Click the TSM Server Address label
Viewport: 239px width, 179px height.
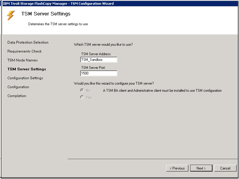pyautogui.click(x=96, y=54)
